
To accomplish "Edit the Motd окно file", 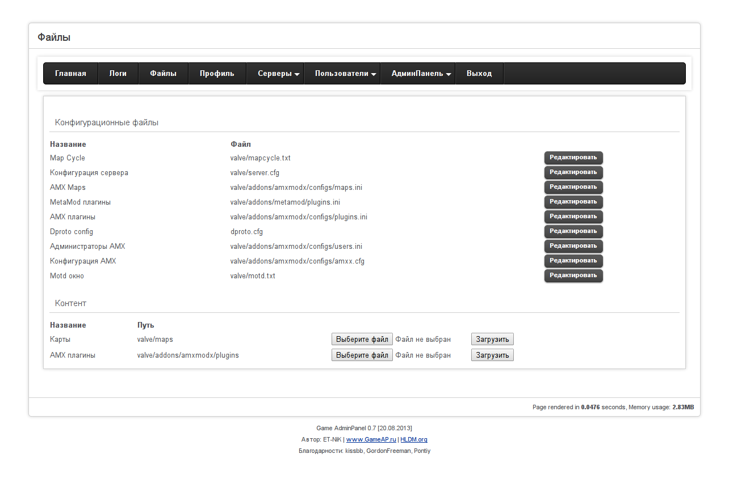I will click(x=573, y=275).
